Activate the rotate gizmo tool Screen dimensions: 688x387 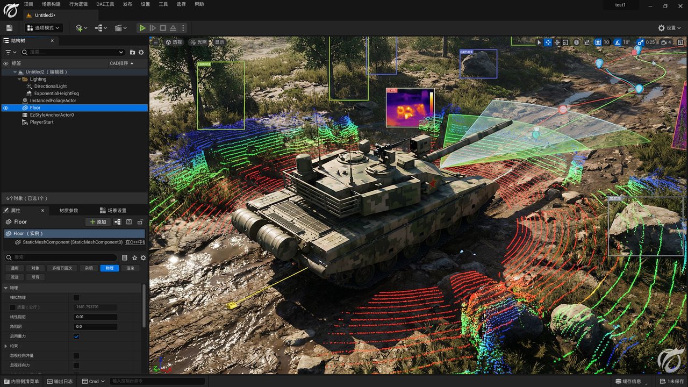557,42
